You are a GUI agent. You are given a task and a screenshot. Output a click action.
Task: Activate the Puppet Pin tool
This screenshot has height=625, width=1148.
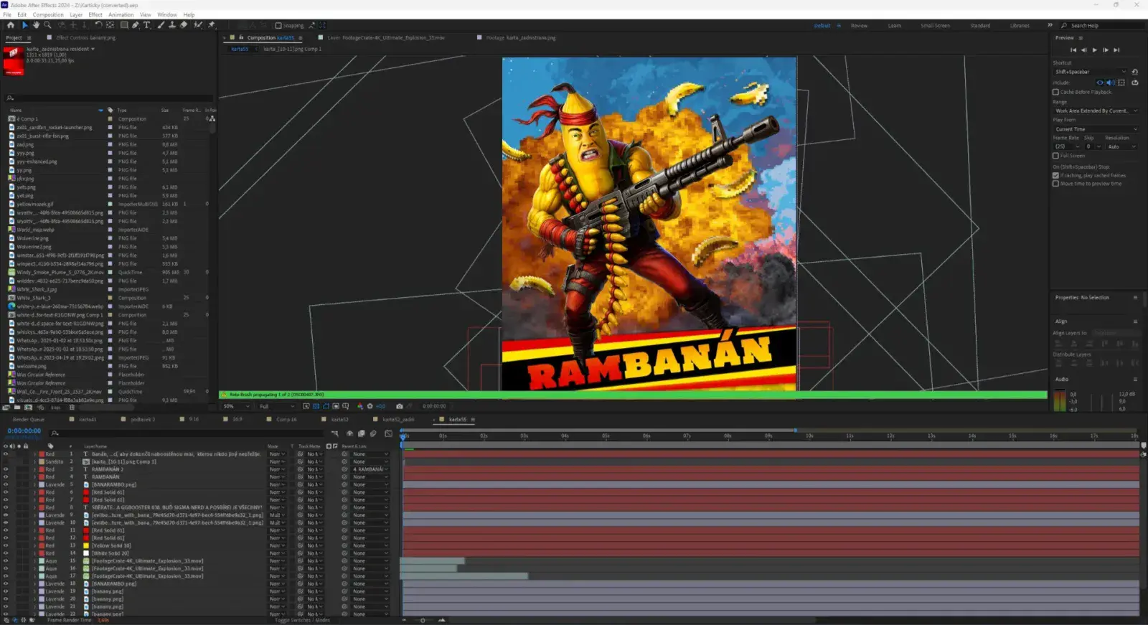(211, 25)
